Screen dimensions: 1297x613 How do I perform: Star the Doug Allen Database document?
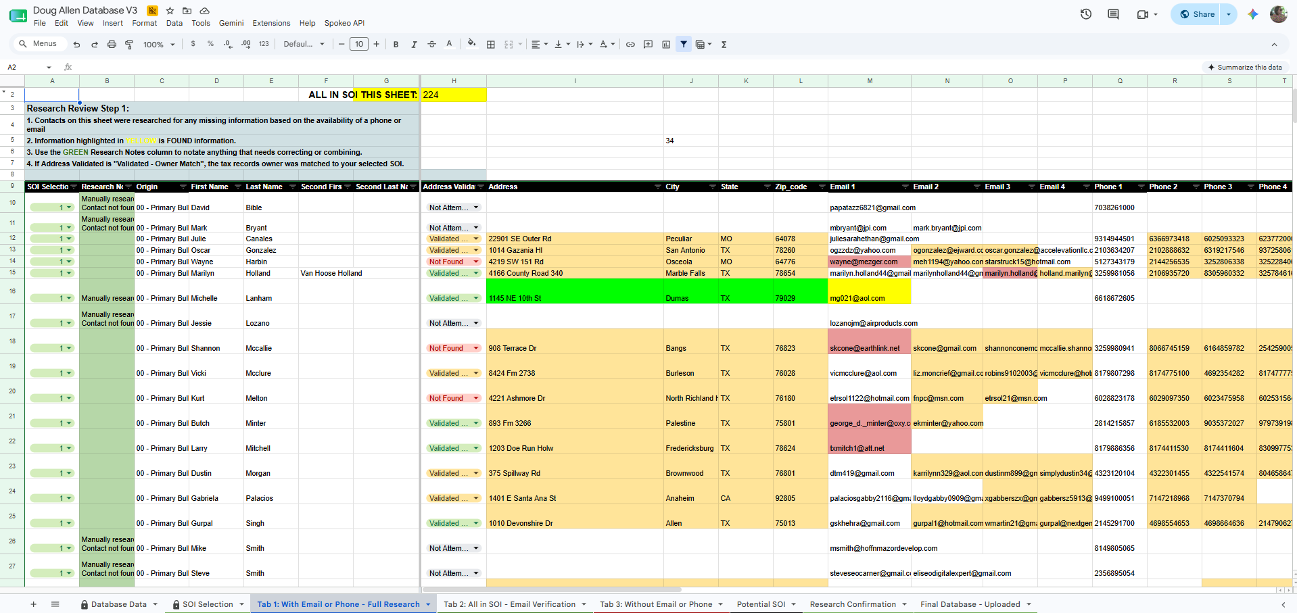(x=170, y=11)
